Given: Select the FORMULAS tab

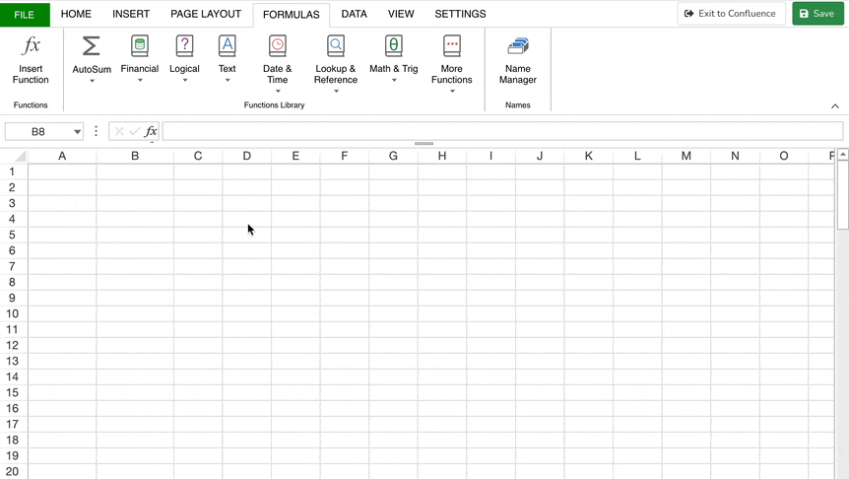Looking at the screenshot, I should pos(292,15).
